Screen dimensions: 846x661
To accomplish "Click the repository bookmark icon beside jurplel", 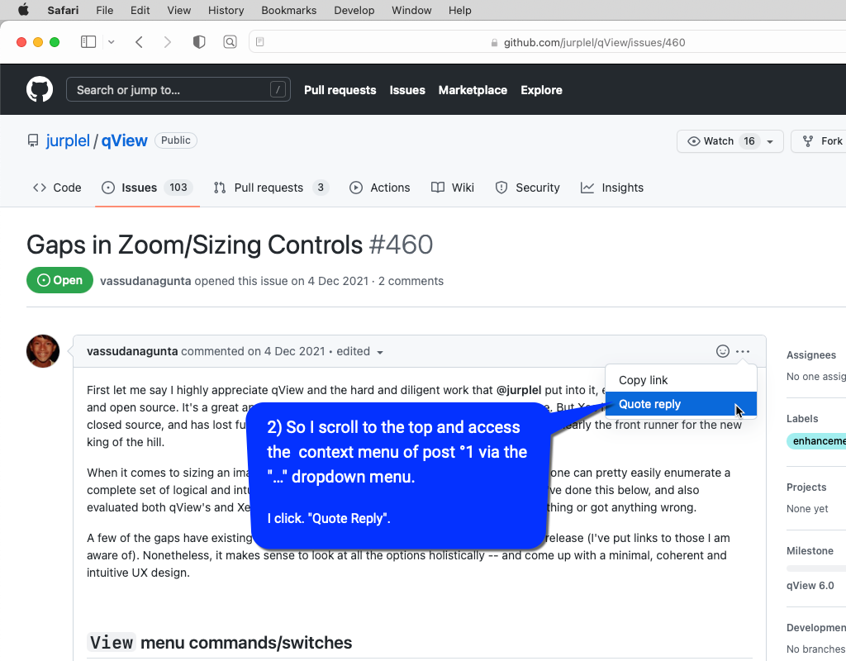I will point(32,140).
